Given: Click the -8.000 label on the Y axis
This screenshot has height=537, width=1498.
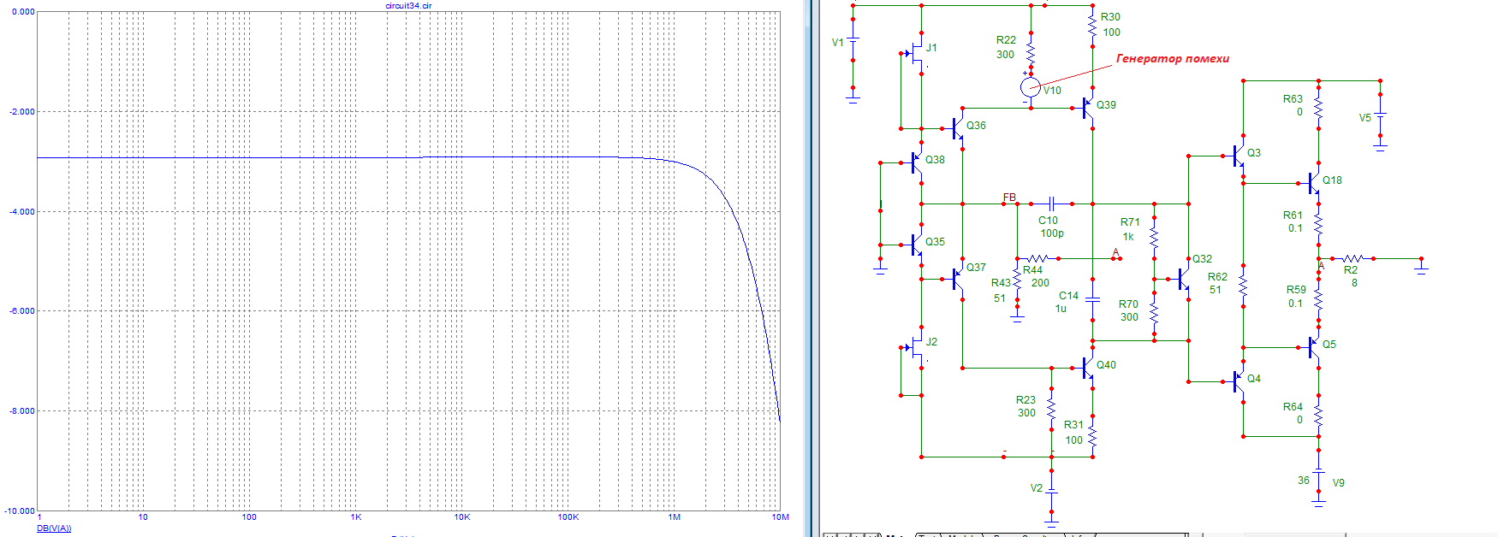Looking at the screenshot, I should click(22, 411).
